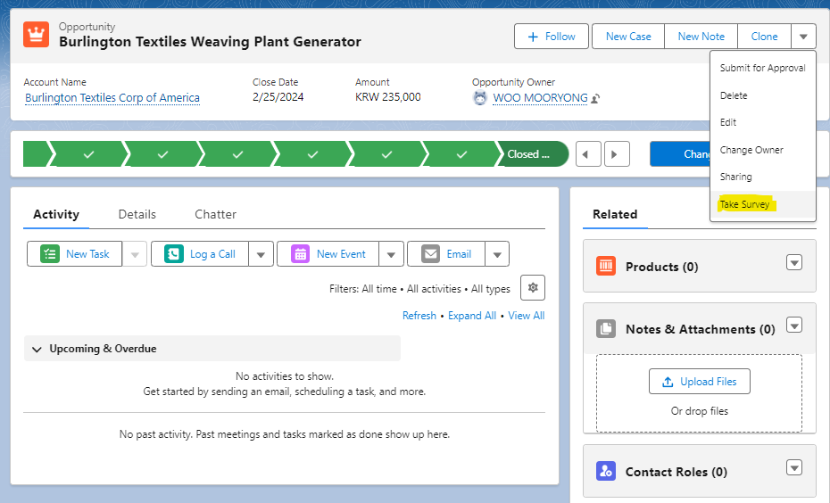Open more actions dropdown next to Clone
The width and height of the screenshot is (830, 503).
(x=803, y=37)
